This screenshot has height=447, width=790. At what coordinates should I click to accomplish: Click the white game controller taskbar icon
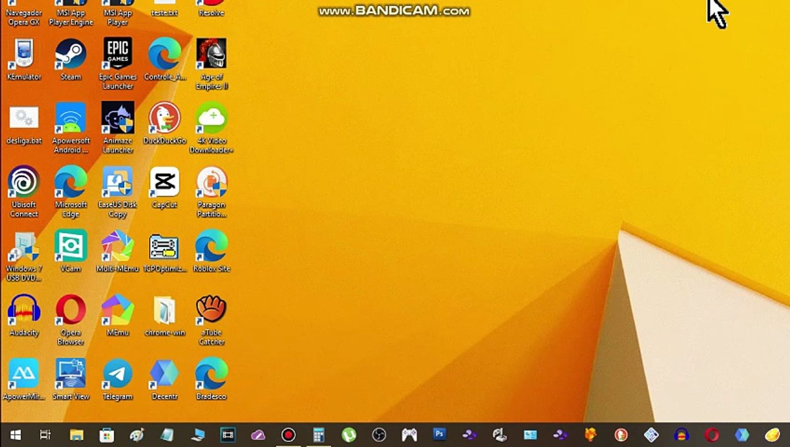pyautogui.click(x=409, y=435)
